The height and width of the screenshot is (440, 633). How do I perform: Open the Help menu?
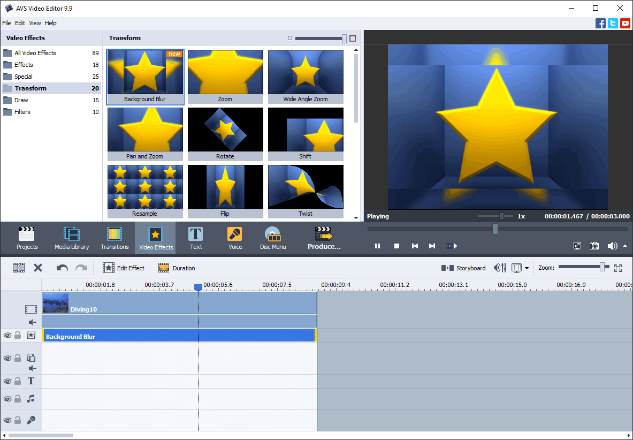click(x=51, y=23)
